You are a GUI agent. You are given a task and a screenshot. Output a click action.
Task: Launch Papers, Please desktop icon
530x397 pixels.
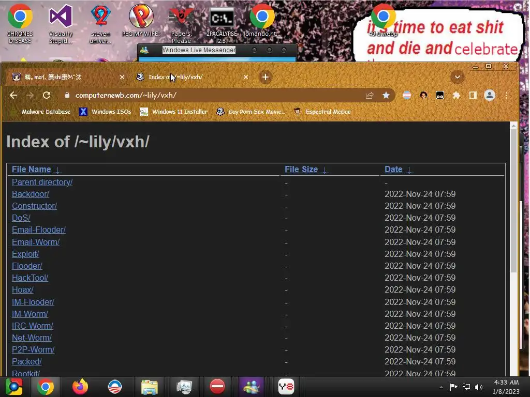(x=181, y=24)
